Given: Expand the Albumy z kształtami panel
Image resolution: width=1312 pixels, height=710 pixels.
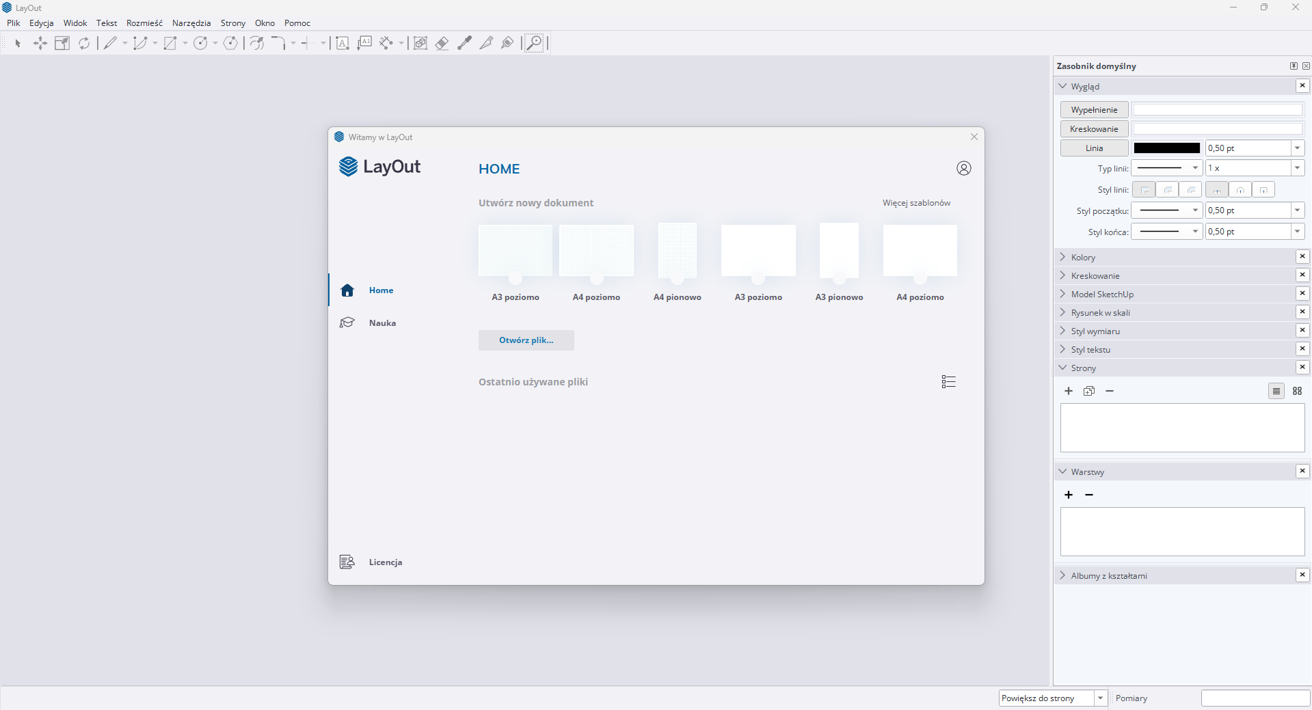Looking at the screenshot, I should [1062, 575].
